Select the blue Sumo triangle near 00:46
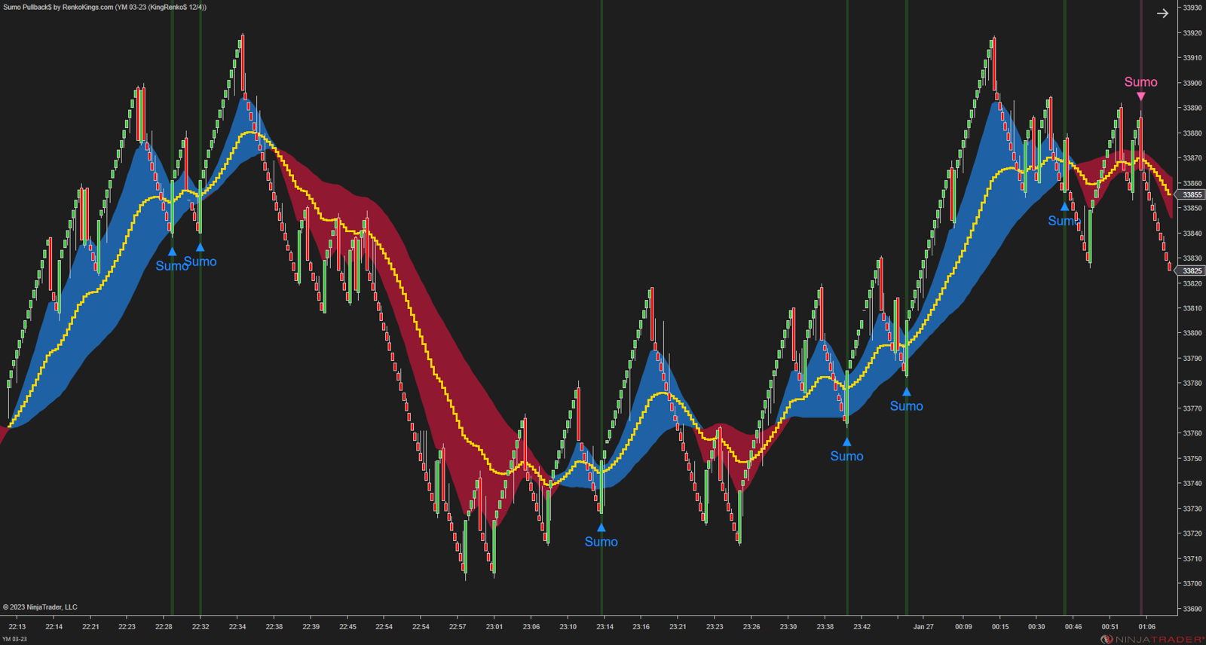1206x645 pixels. 1064,206
